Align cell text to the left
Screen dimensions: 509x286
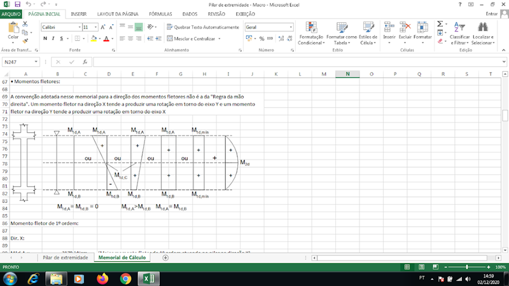pyautogui.click(x=122, y=39)
